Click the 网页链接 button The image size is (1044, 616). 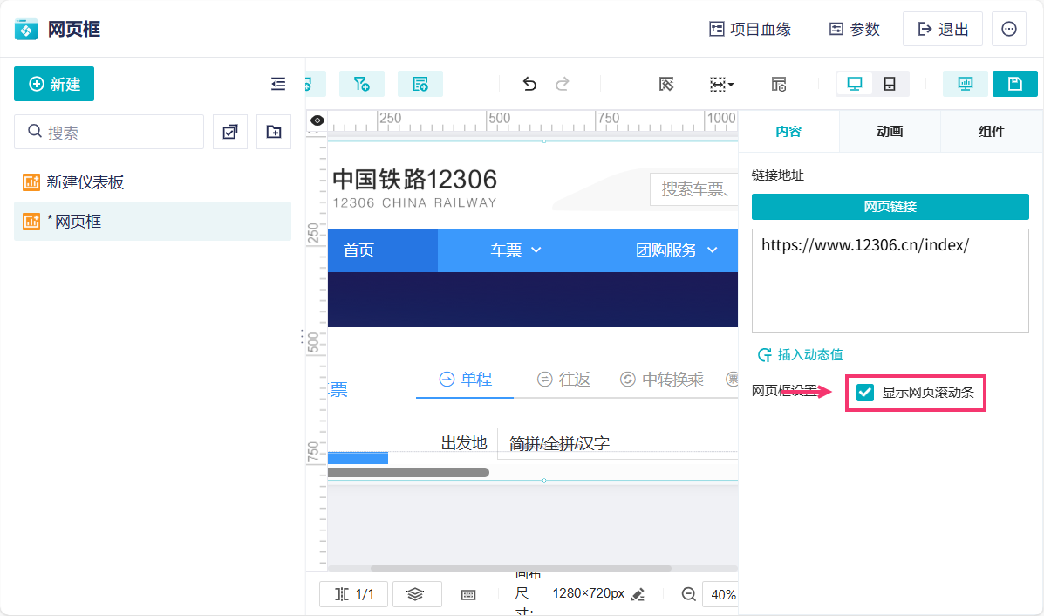[890, 207]
